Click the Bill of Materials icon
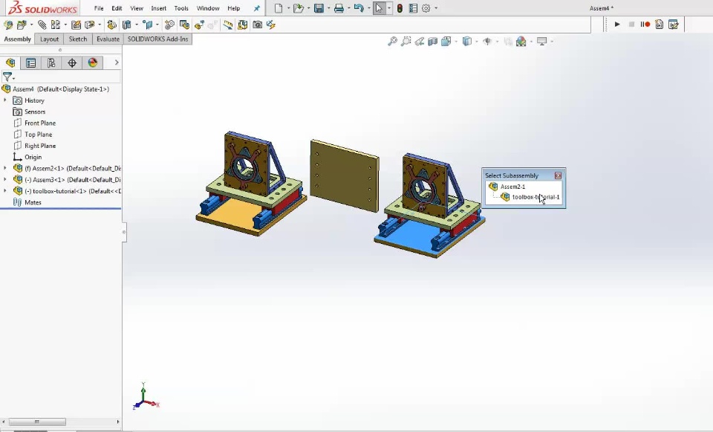The height and width of the screenshot is (432, 713). click(184, 25)
